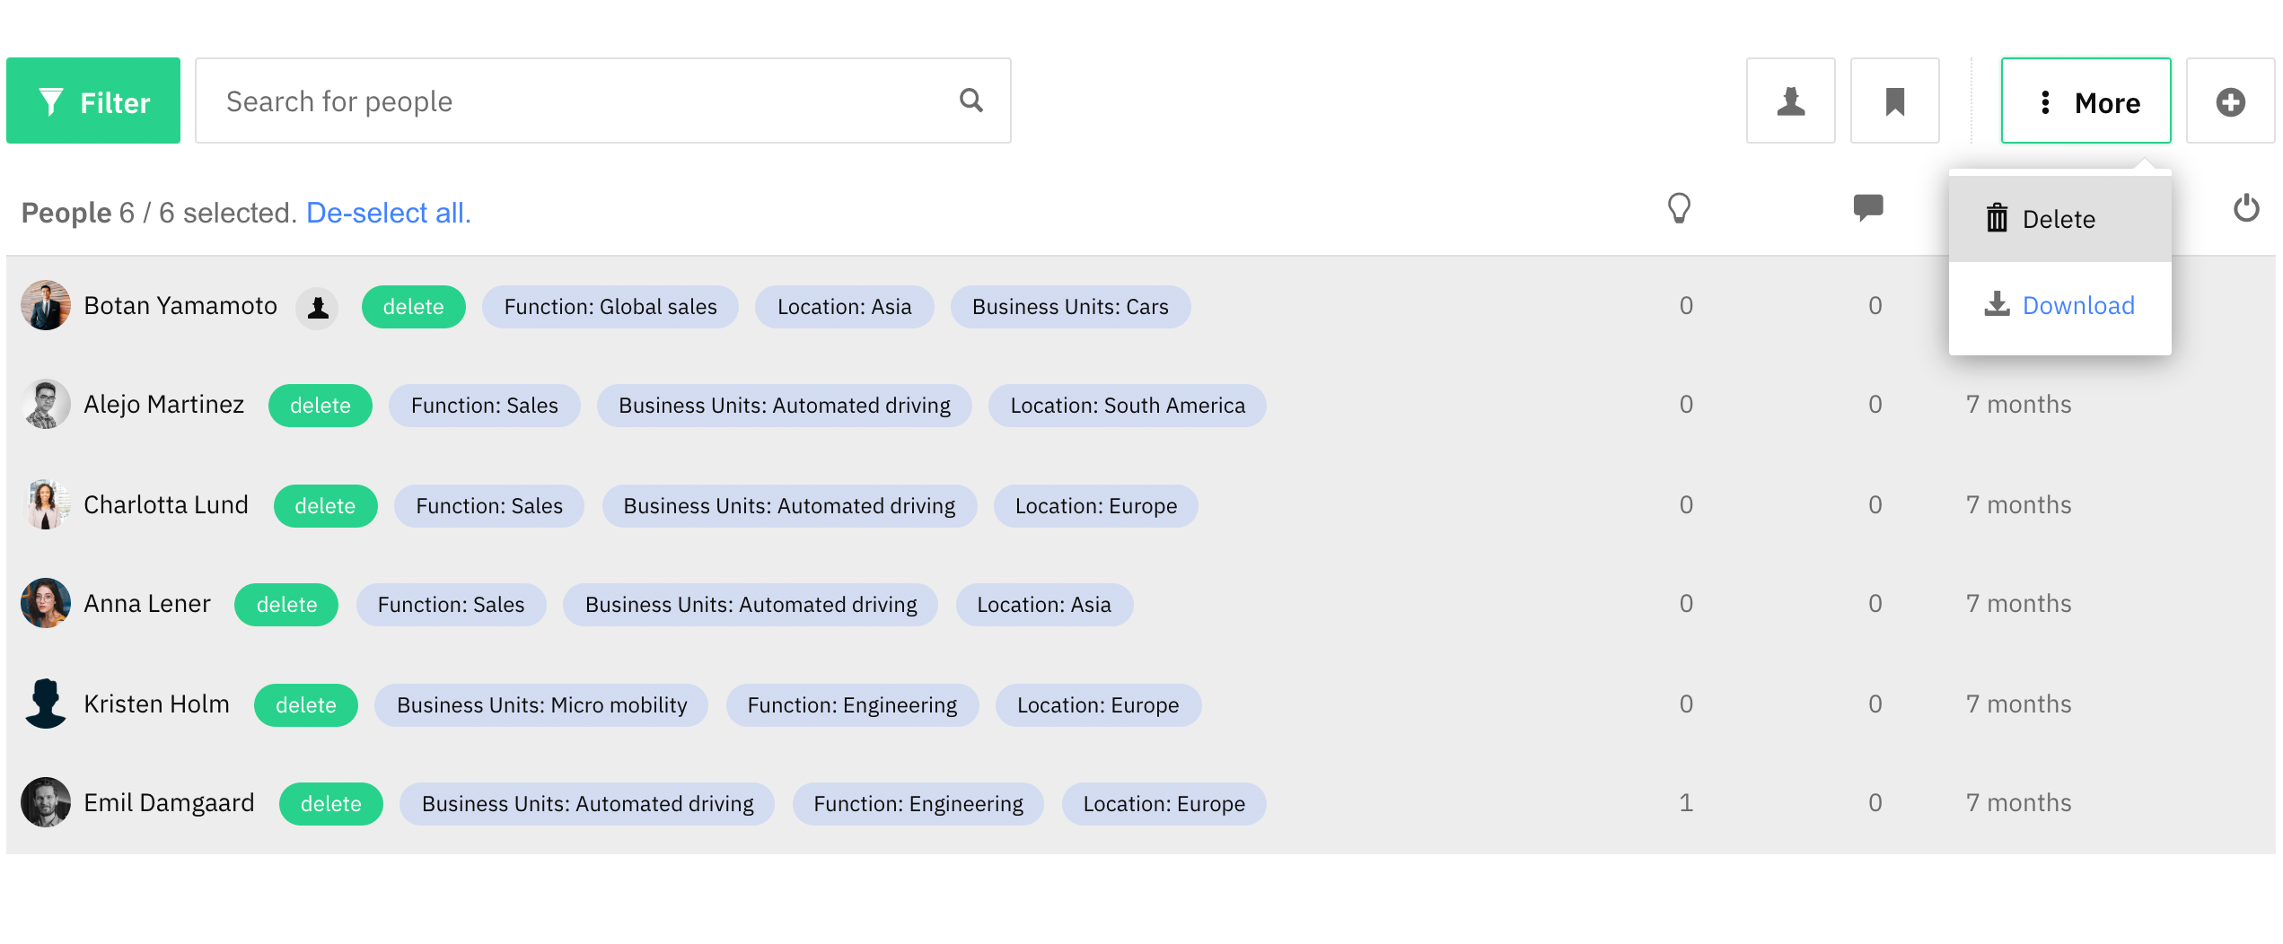
Task: Click the person icon toolbar button
Action: (x=1790, y=101)
